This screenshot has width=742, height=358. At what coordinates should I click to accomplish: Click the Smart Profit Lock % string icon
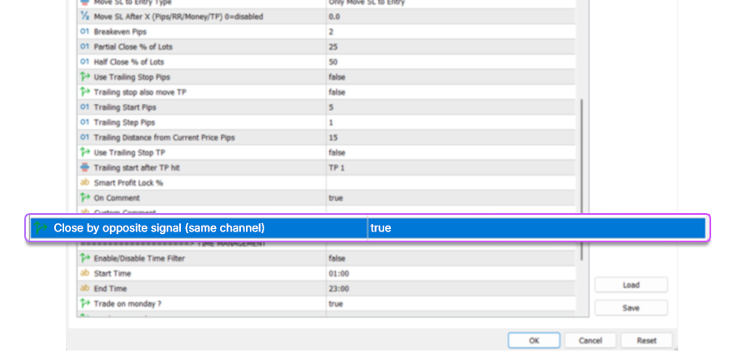pos(84,182)
